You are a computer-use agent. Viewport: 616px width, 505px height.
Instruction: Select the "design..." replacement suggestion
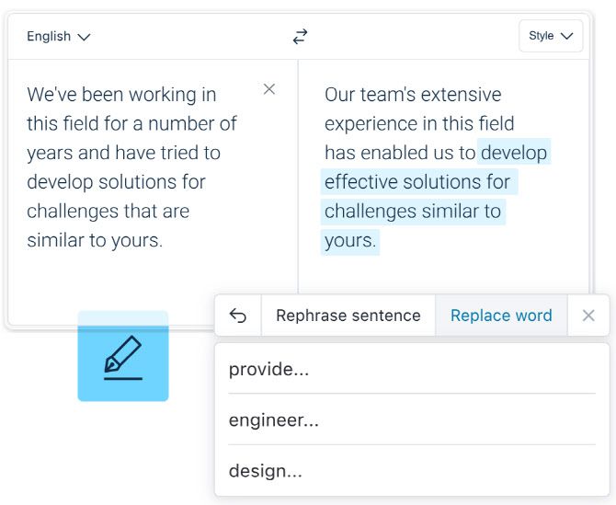pos(266,471)
